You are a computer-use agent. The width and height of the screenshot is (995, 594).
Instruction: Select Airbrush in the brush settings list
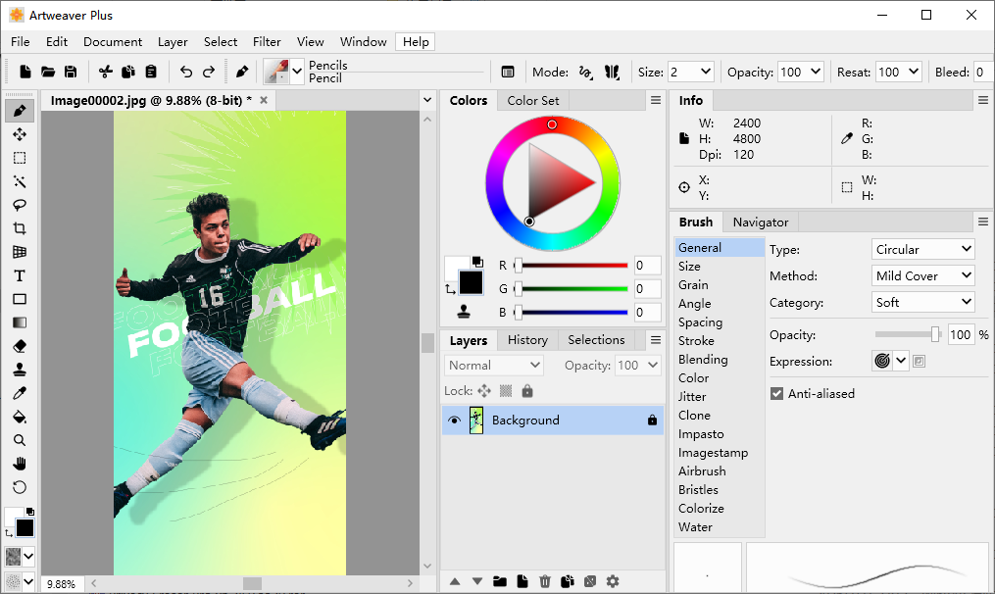pyautogui.click(x=702, y=471)
